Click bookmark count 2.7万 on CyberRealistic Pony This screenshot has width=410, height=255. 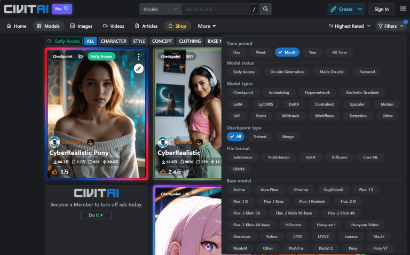coord(78,162)
